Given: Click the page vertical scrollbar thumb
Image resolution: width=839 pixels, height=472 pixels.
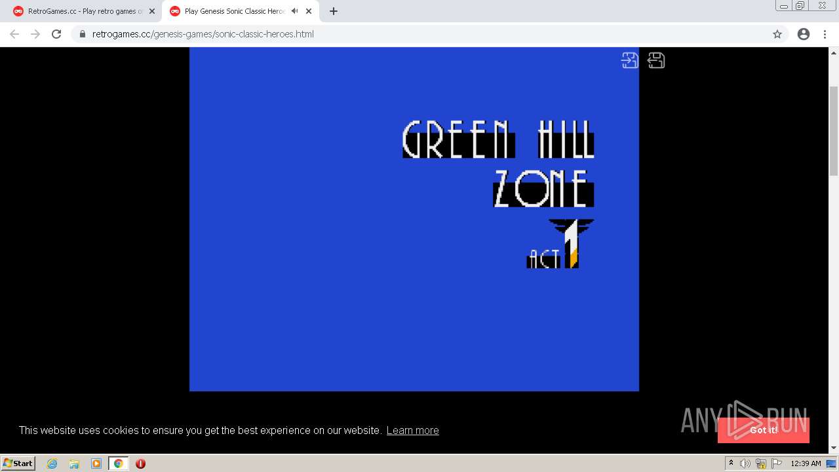Looking at the screenshot, I should pyautogui.click(x=834, y=131).
